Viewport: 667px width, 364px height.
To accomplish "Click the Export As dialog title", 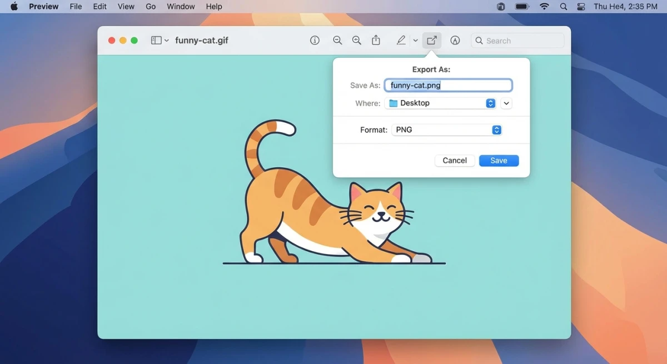I will point(431,69).
